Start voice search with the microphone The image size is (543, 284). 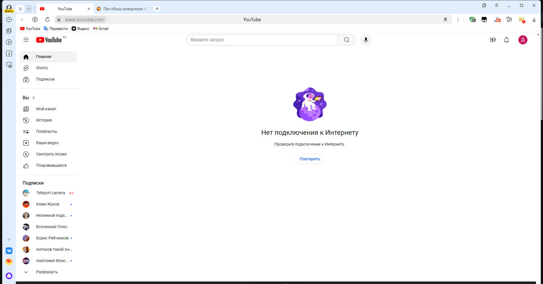pos(366,40)
